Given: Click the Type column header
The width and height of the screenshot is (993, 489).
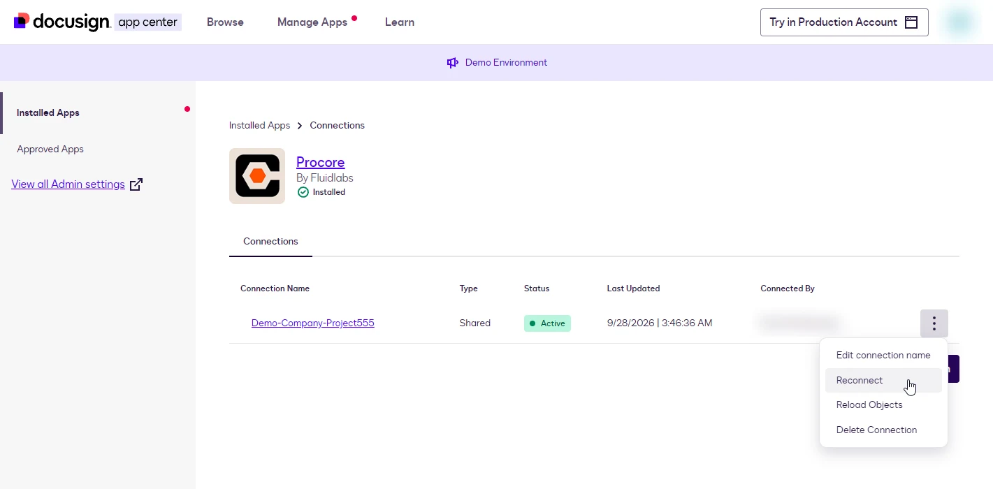Looking at the screenshot, I should tap(469, 289).
